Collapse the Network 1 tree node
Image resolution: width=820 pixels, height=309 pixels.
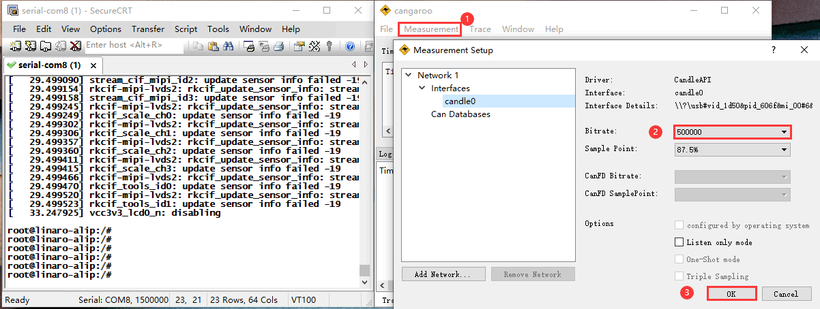409,76
